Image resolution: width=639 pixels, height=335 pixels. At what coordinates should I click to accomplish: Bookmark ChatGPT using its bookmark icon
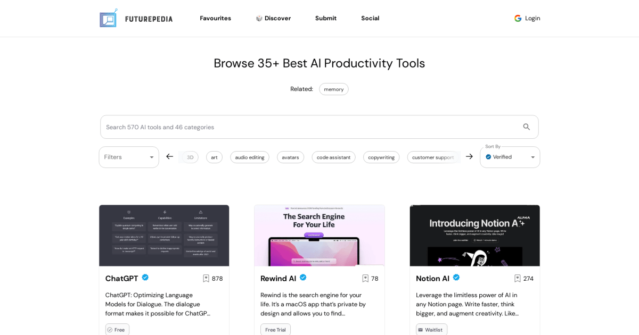(x=206, y=278)
